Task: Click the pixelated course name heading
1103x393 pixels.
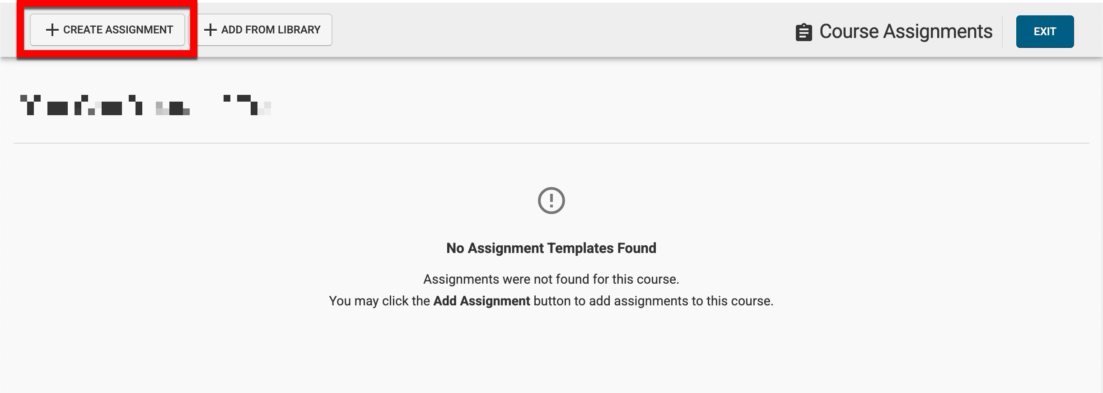Action: [145, 105]
